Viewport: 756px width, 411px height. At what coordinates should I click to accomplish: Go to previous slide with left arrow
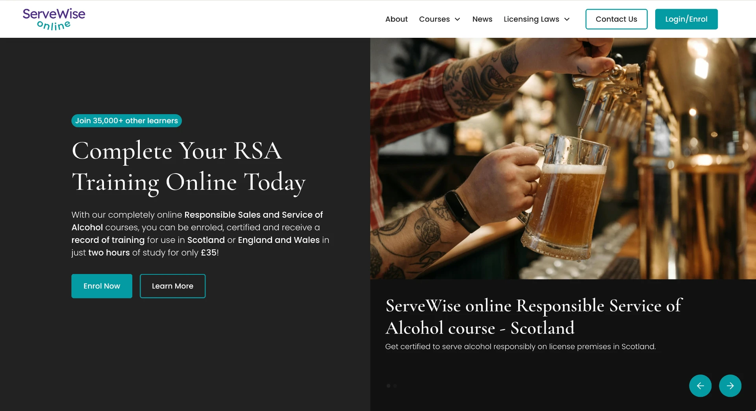pos(700,386)
